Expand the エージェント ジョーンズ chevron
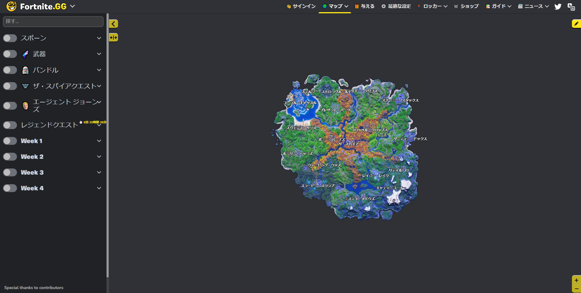This screenshot has height=293, width=581. pos(99,102)
